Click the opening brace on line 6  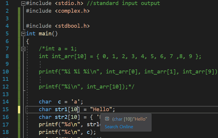click(27, 41)
